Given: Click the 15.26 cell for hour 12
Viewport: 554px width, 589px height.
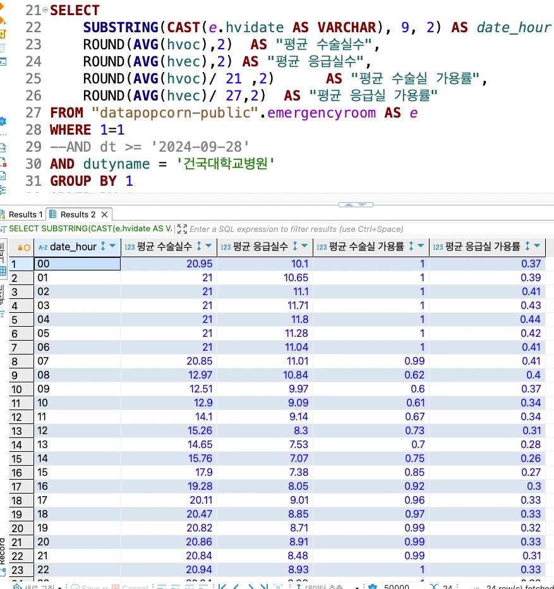Looking at the screenshot, I should [x=169, y=430].
